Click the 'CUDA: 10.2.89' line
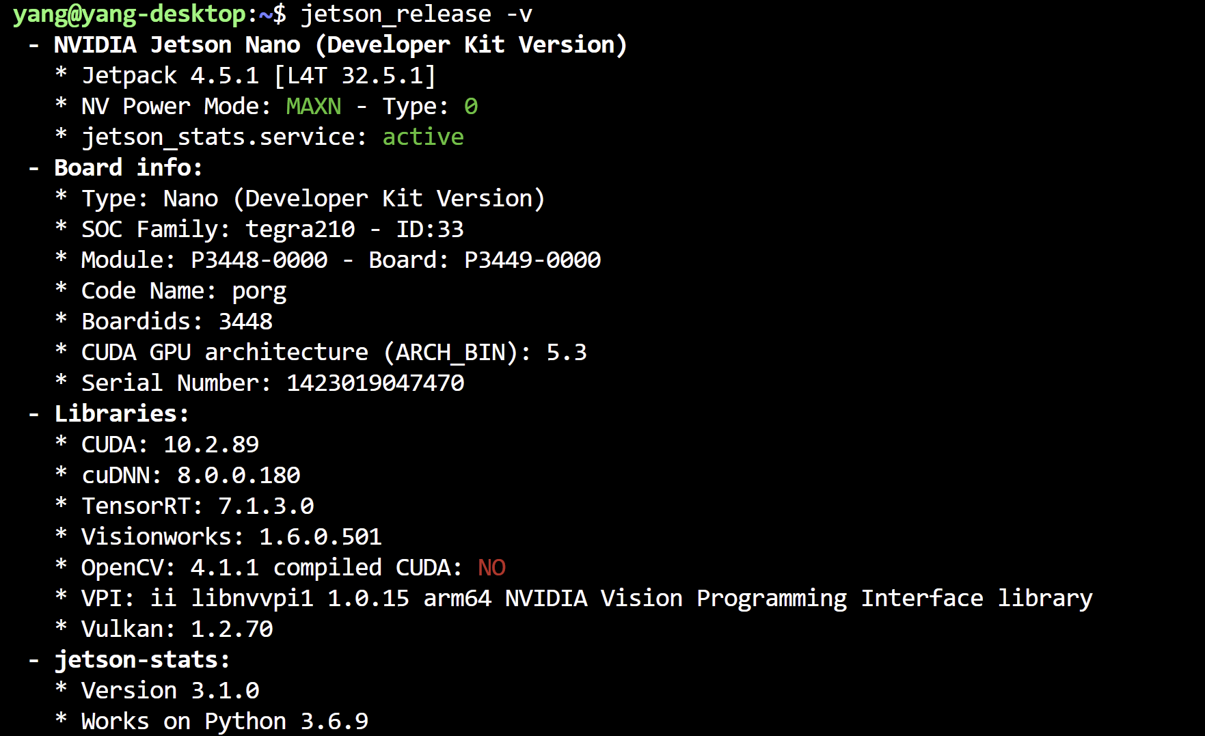Viewport: 1205px width, 736px height. pos(170,445)
